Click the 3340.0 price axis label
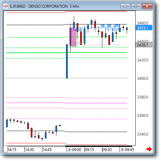The image size is (161, 161). (x=143, y=134)
